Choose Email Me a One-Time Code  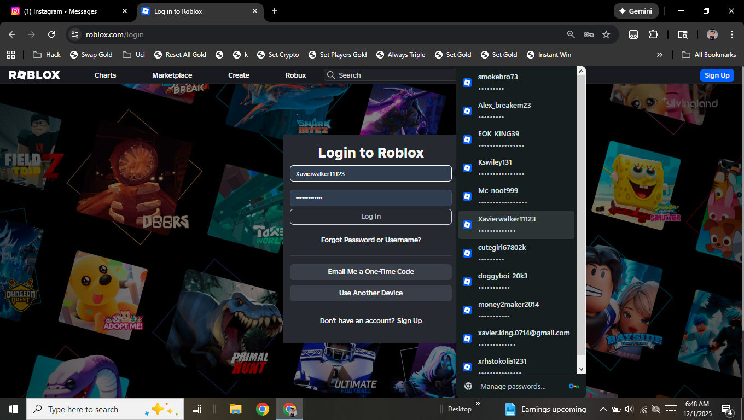pyautogui.click(x=371, y=272)
